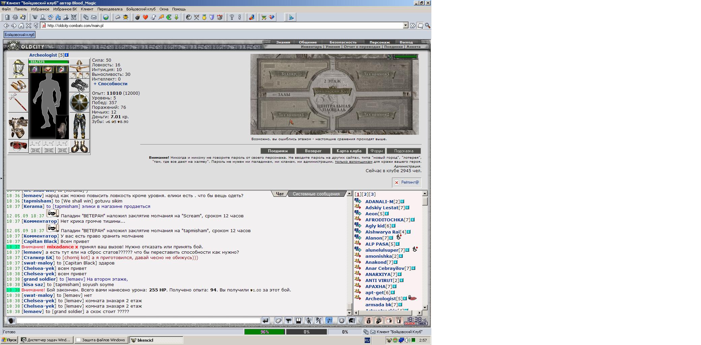This screenshot has height=345, width=701.
Task: Switch to Системные сообщения tab
Action: (316, 194)
